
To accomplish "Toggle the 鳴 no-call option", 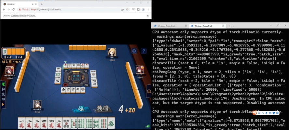I will pos(3,94).
